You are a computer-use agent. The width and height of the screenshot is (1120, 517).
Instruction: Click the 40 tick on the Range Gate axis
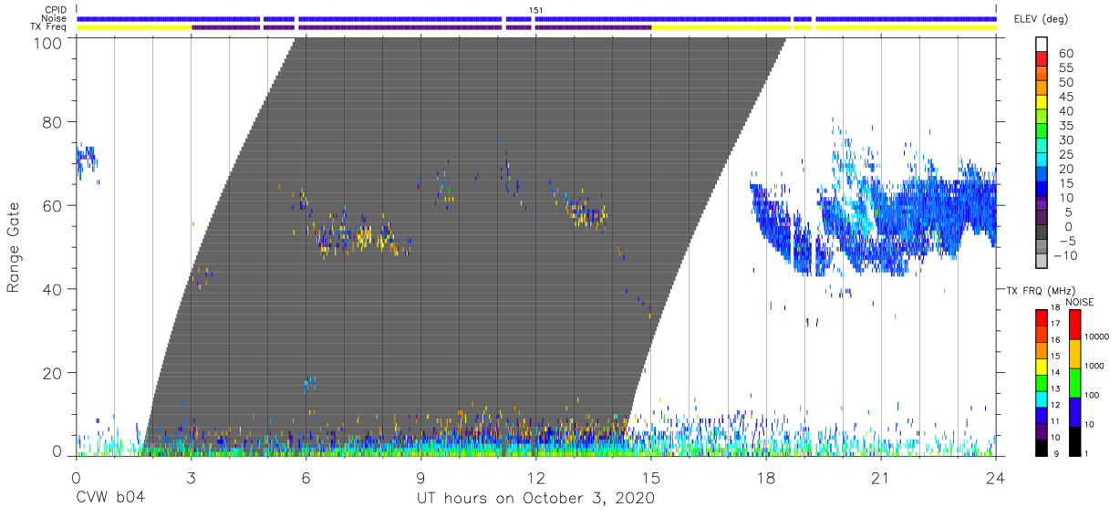(x=54, y=289)
